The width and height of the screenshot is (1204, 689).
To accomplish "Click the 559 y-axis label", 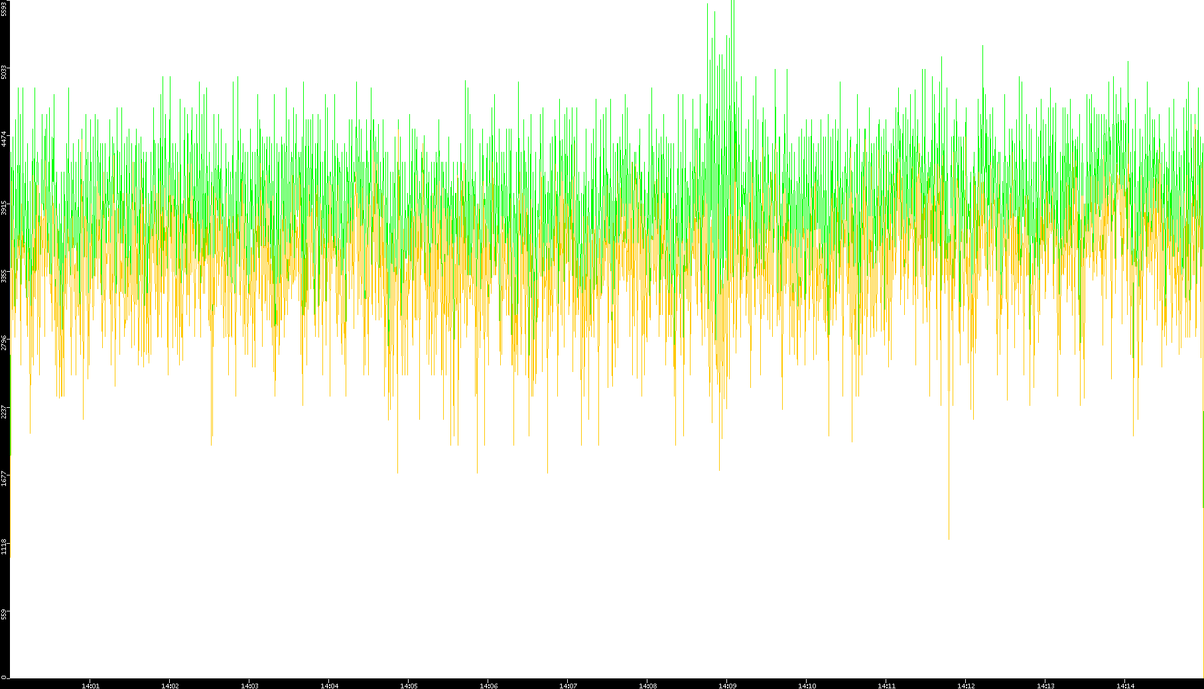I will 4,613.
